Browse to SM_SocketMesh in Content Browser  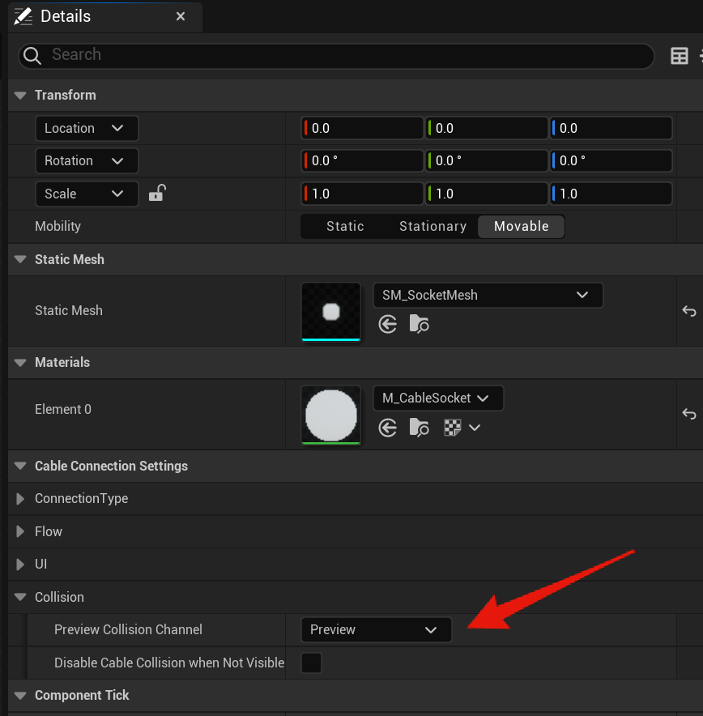click(x=420, y=325)
